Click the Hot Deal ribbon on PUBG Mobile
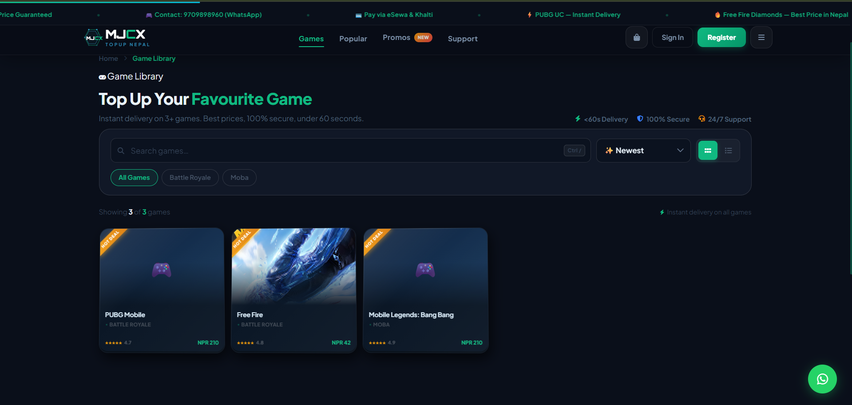Viewport: 852px width, 405px height. pyautogui.click(x=110, y=239)
